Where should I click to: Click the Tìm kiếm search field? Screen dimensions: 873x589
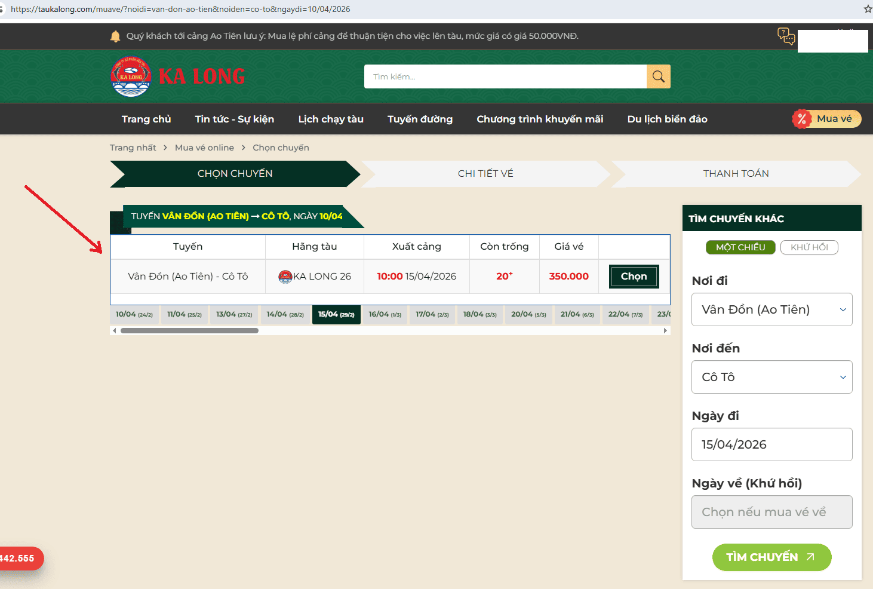click(x=505, y=76)
